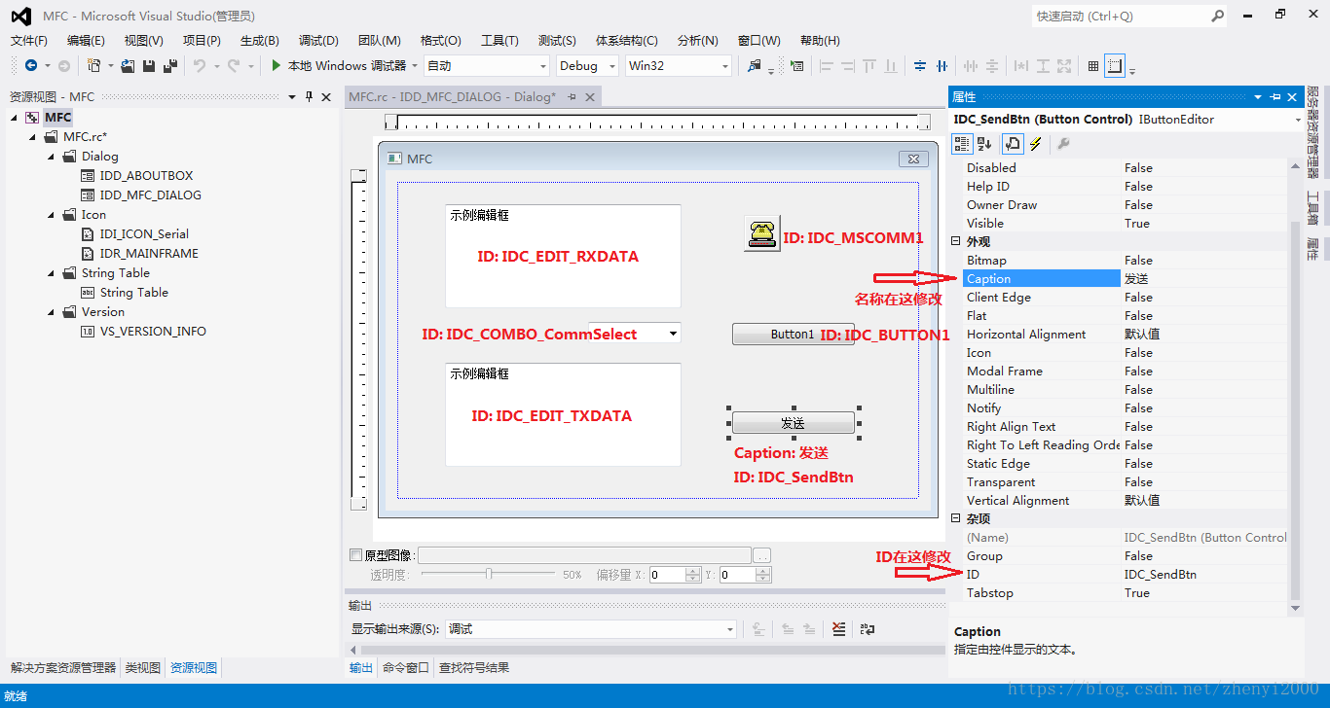This screenshot has height=708, width=1330.
Task: Start the 本地 Windows 调试器 debugger
Action: coord(338,65)
